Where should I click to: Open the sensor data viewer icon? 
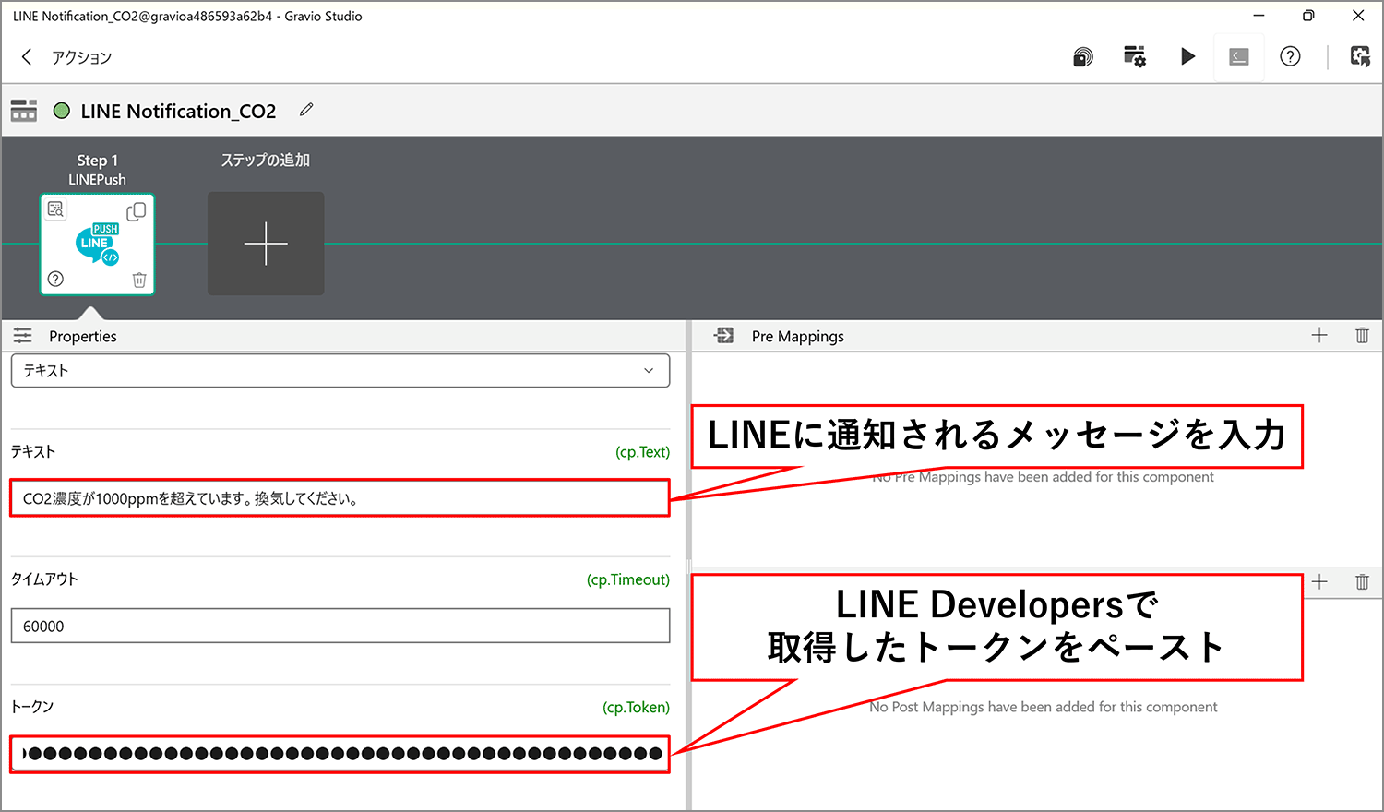click(x=1082, y=57)
